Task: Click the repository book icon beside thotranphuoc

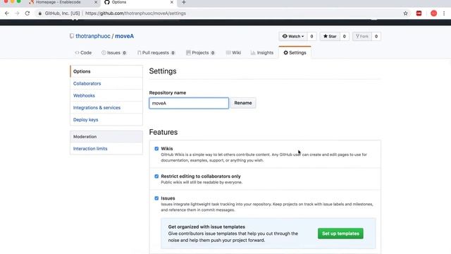Action: pyautogui.click(x=72, y=36)
